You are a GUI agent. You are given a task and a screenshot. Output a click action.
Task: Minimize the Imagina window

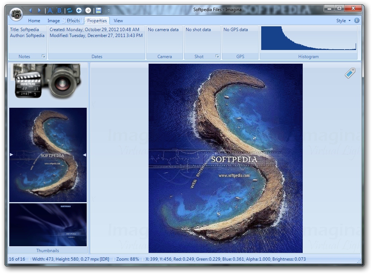pos(329,9)
